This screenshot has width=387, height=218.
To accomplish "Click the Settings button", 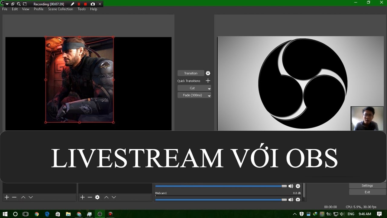I will pyautogui.click(x=367, y=185).
